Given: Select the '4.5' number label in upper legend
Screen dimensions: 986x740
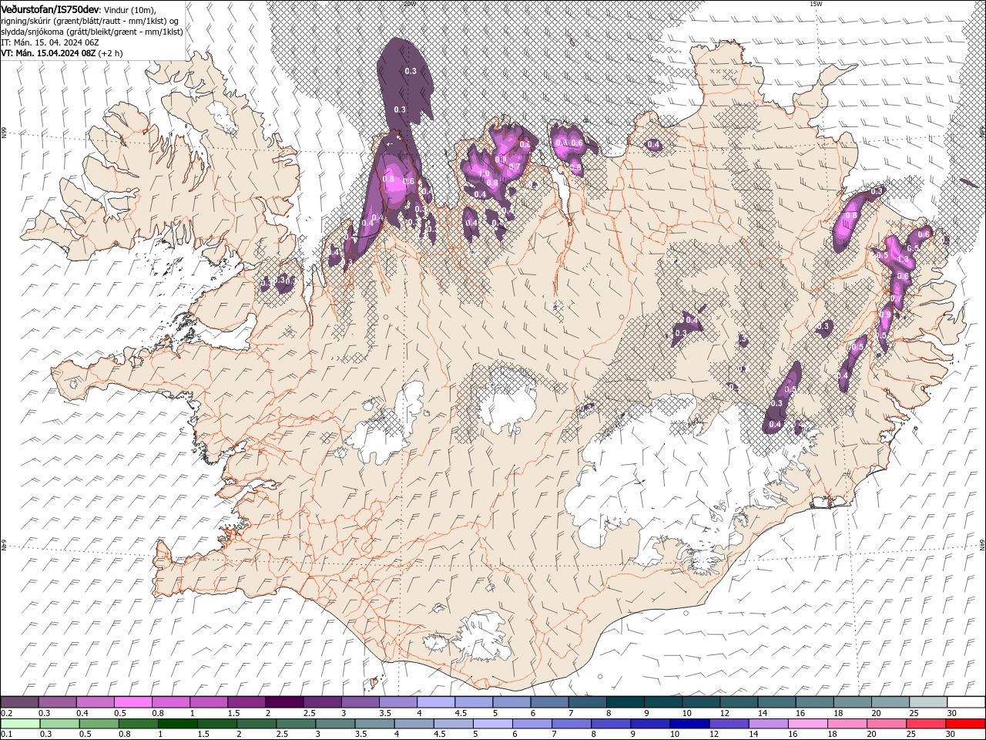Looking at the screenshot, I should 461,713.
